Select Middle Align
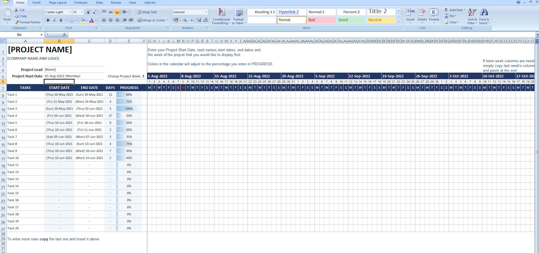539x253 pixels. pyautogui.click(x=111, y=12)
